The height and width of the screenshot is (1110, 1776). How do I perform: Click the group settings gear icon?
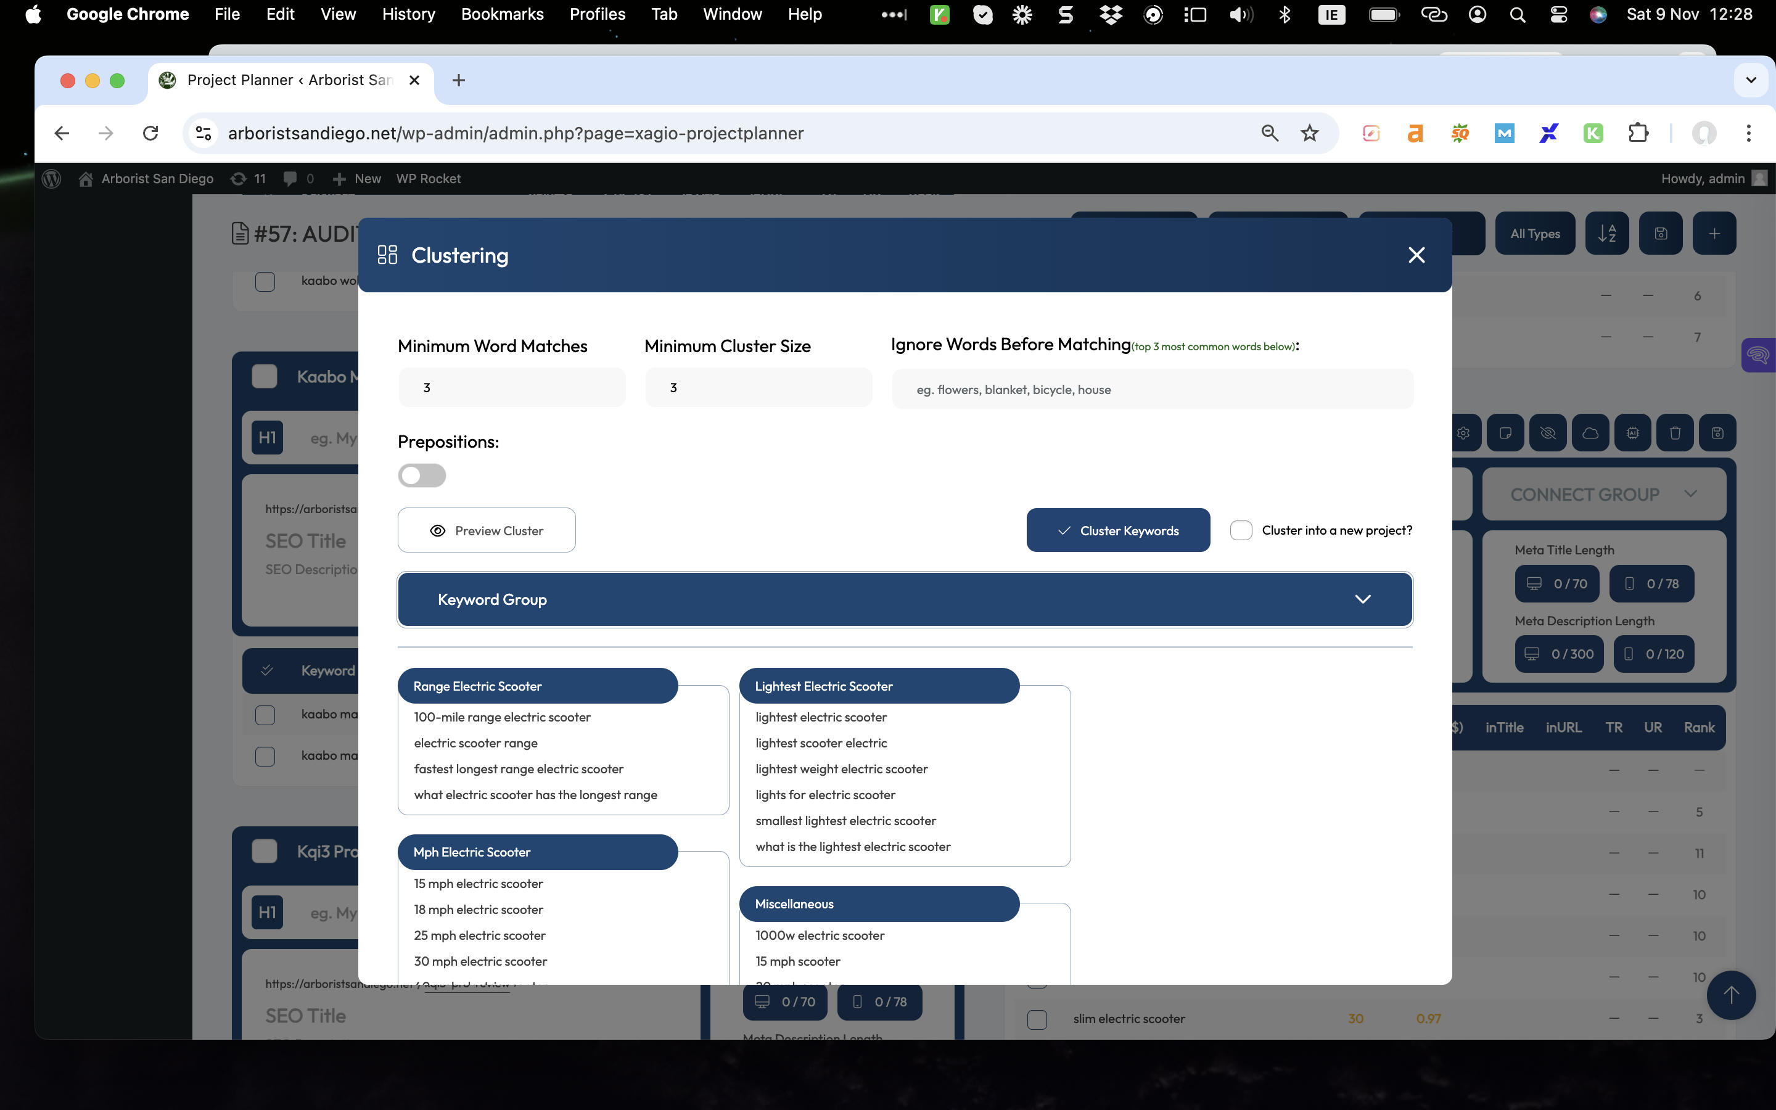[x=1463, y=432]
